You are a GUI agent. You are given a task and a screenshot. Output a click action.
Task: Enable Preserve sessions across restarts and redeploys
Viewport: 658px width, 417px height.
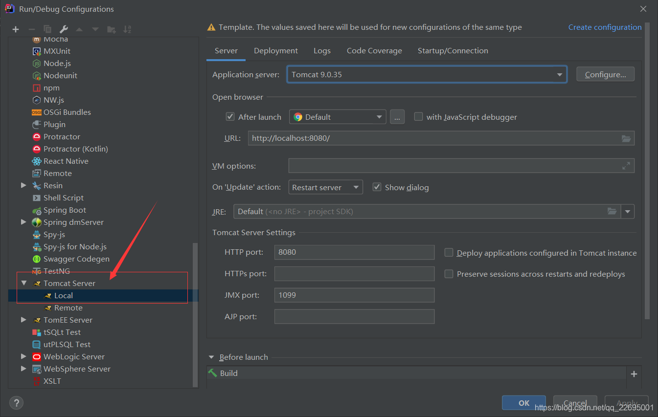(x=449, y=274)
